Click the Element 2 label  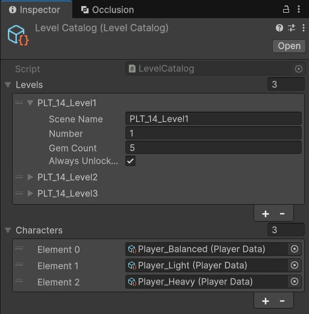coord(58,282)
